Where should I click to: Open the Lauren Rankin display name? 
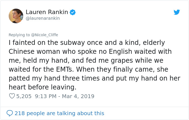tap(47, 12)
